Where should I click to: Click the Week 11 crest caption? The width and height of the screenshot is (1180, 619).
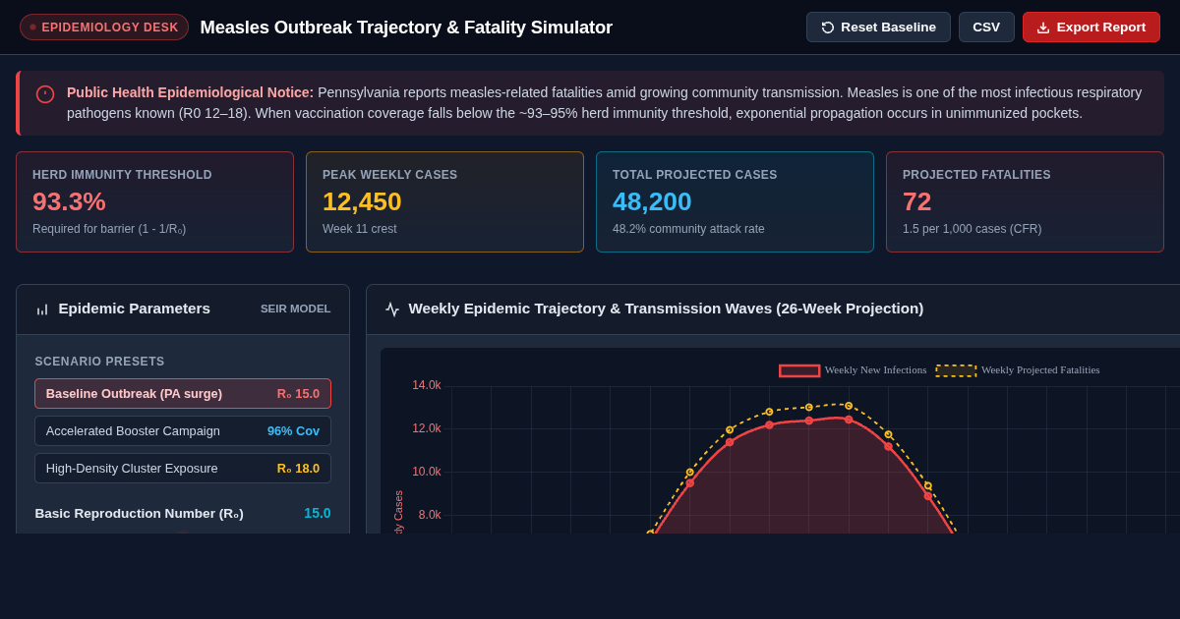(x=360, y=229)
